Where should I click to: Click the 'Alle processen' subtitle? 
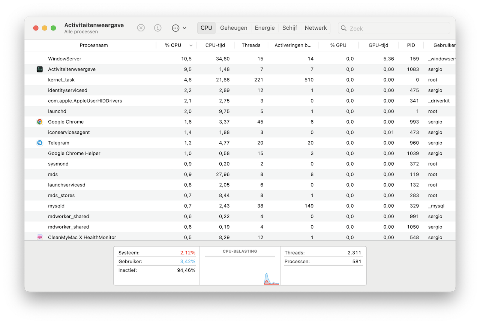(x=81, y=32)
